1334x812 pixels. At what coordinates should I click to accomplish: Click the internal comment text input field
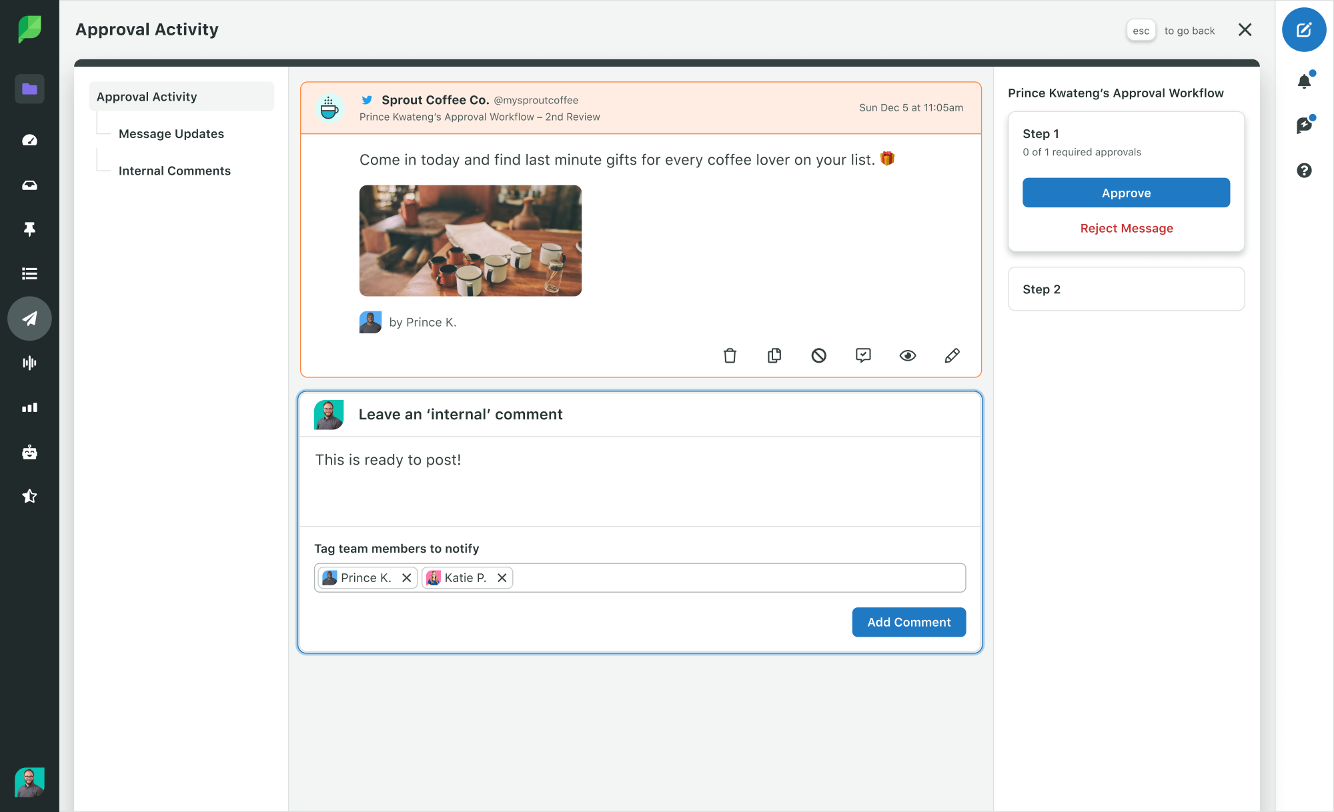click(640, 481)
